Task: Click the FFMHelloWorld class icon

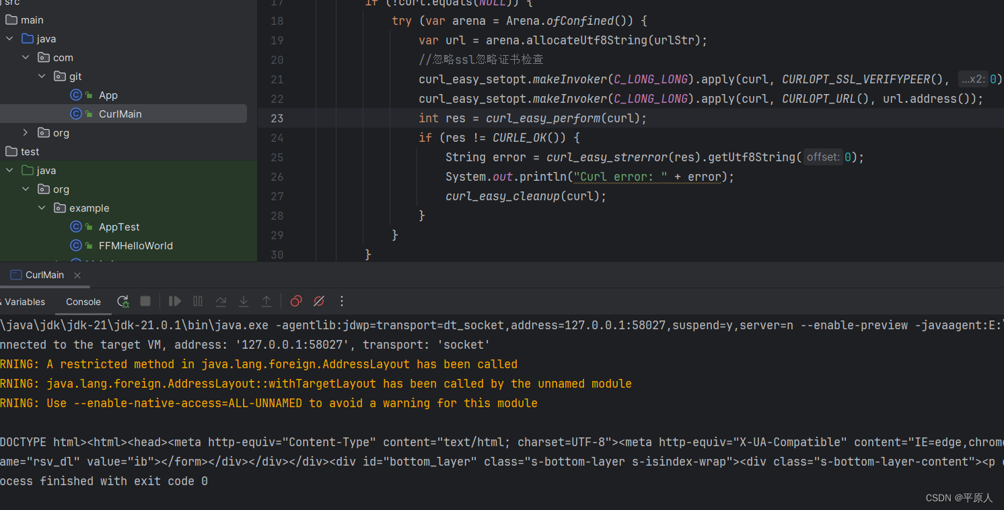Action: tap(76, 246)
